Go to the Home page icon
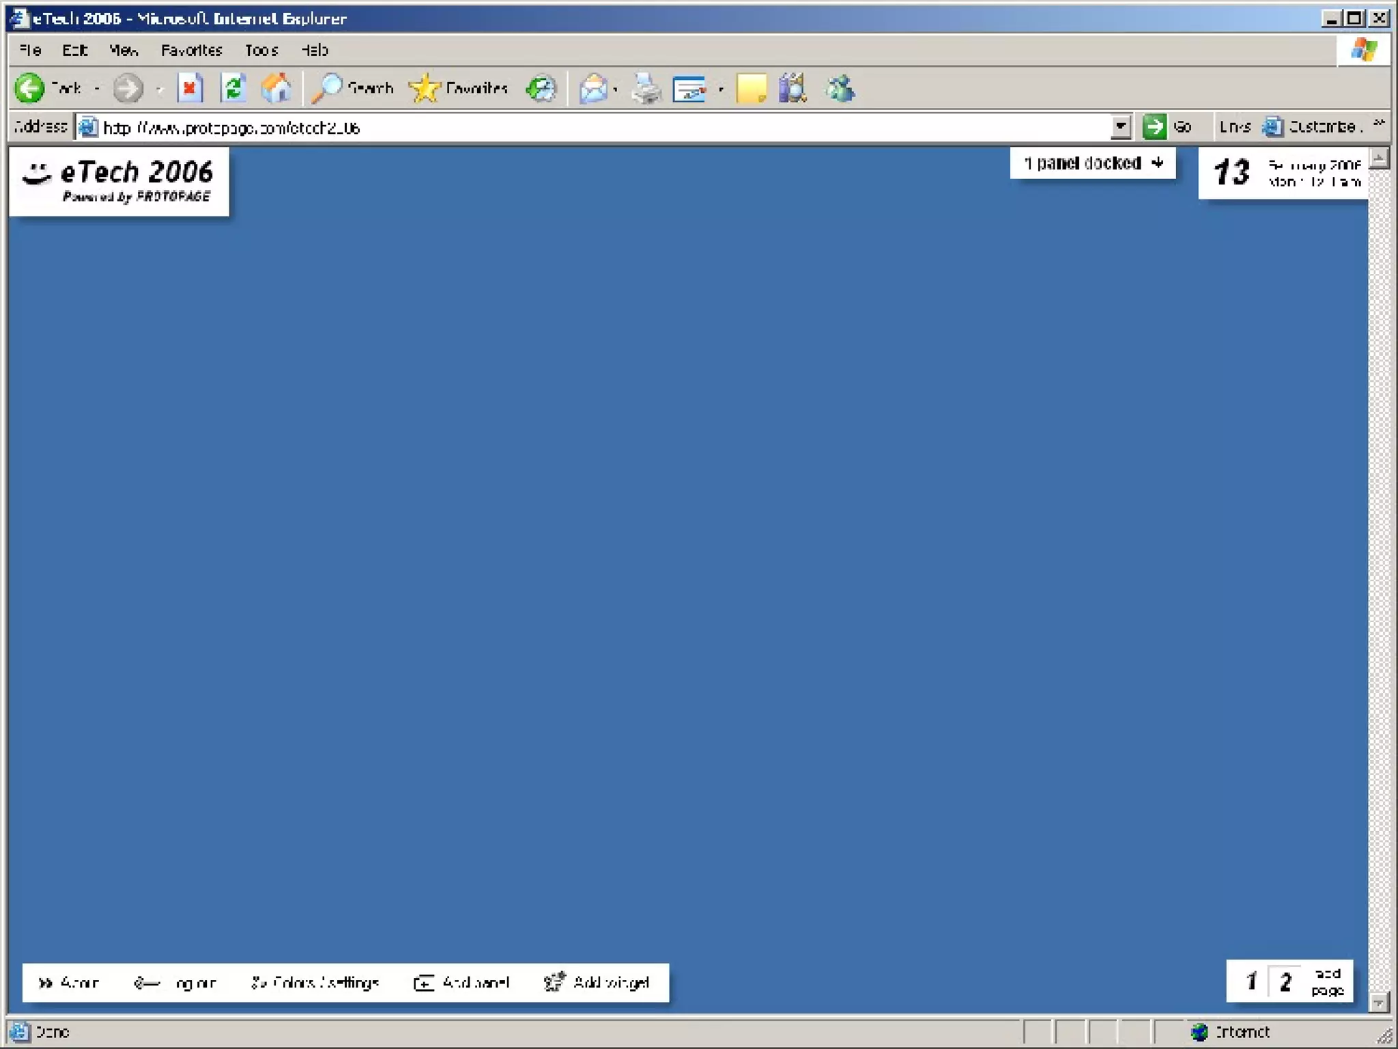The height and width of the screenshot is (1049, 1398). pyautogui.click(x=276, y=88)
